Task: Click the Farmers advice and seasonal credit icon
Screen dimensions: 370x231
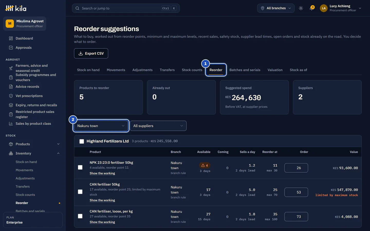Action: tap(11, 68)
